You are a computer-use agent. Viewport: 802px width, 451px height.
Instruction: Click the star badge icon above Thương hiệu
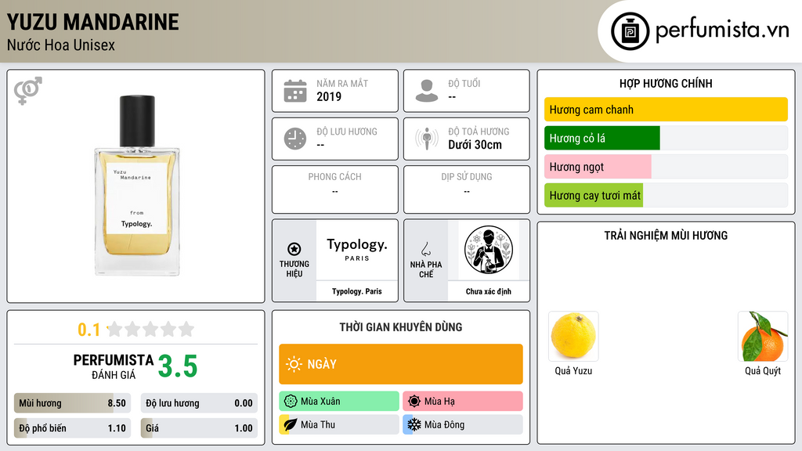point(294,249)
